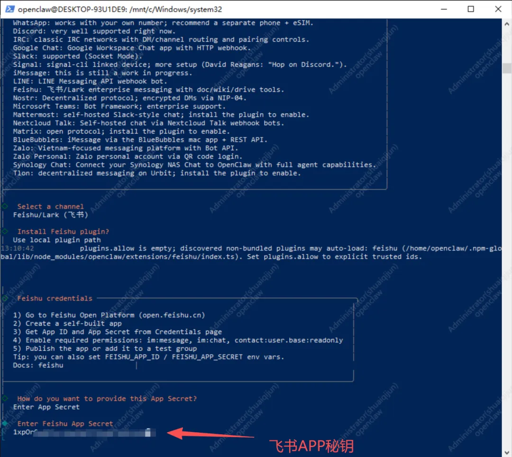Screen dimensions: 512x457
Task: Click the 'Mattermost: self-hosted Slack-style' line
Action: tap(161, 115)
